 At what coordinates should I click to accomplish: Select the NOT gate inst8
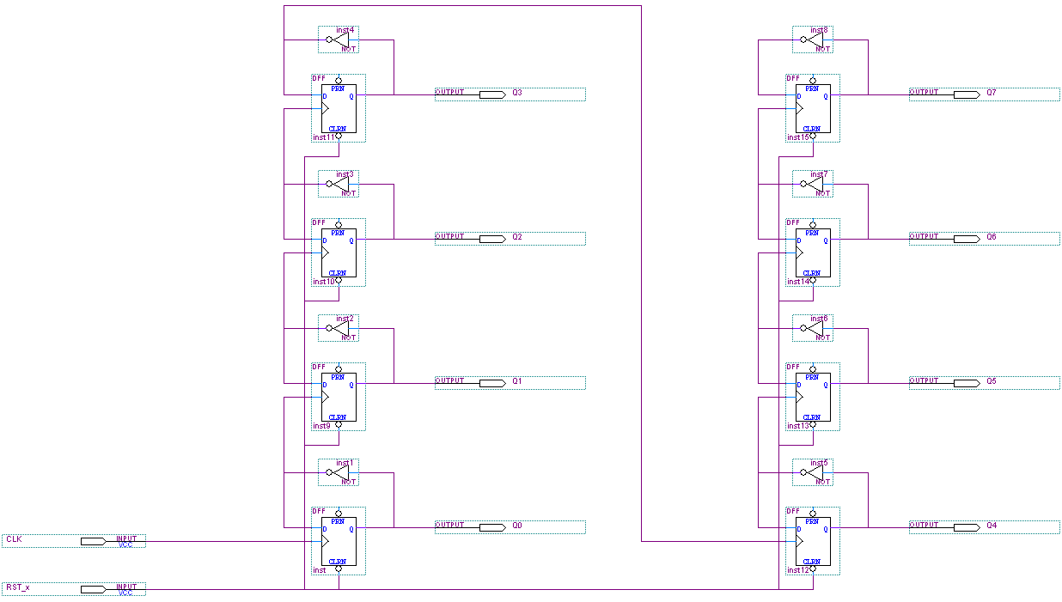coord(813,37)
